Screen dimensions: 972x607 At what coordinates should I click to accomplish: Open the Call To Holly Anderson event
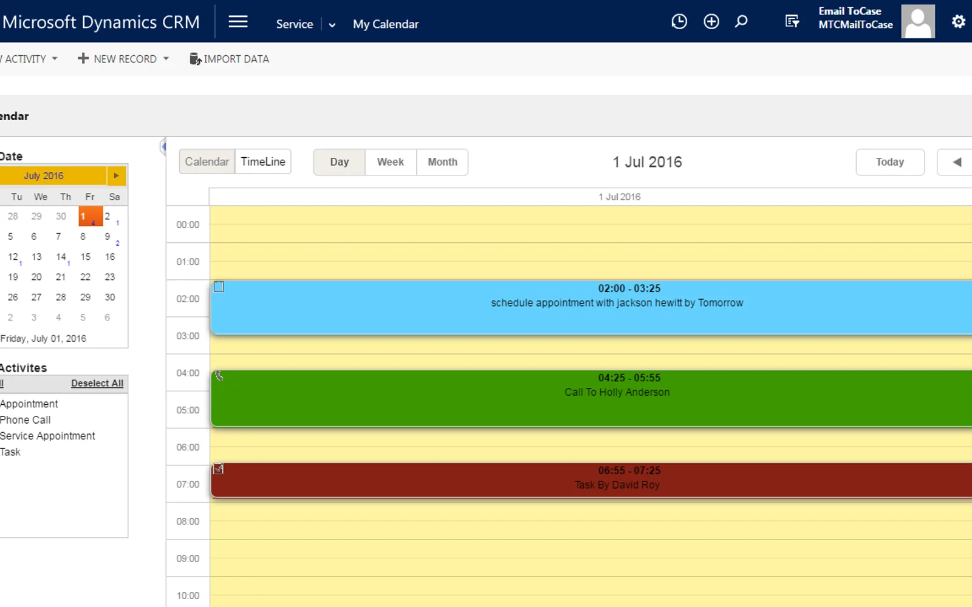click(x=591, y=398)
